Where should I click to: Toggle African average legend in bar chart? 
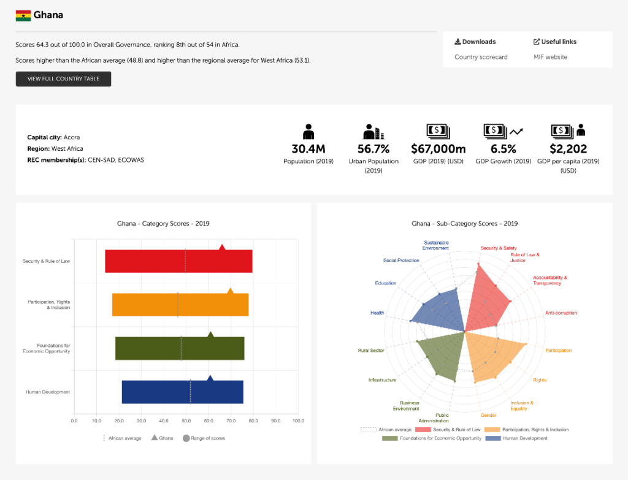(x=121, y=438)
